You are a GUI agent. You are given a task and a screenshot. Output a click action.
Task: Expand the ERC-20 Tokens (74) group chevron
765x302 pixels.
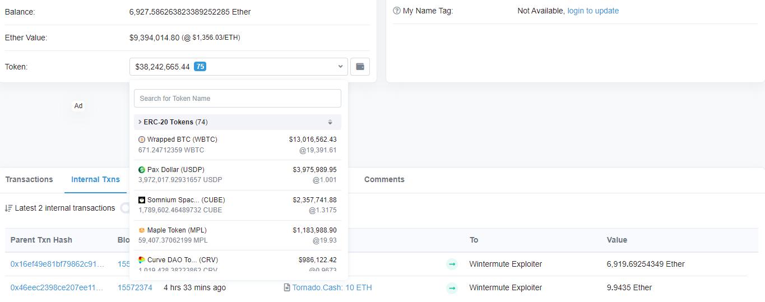click(140, 122)
